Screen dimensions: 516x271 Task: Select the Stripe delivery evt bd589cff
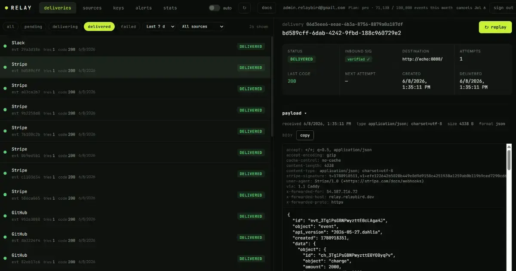[135, 67]
